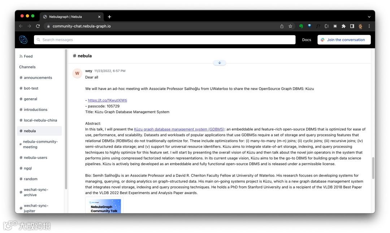Expand the tab search chevron
390x233 pixels.
point(369,17)
